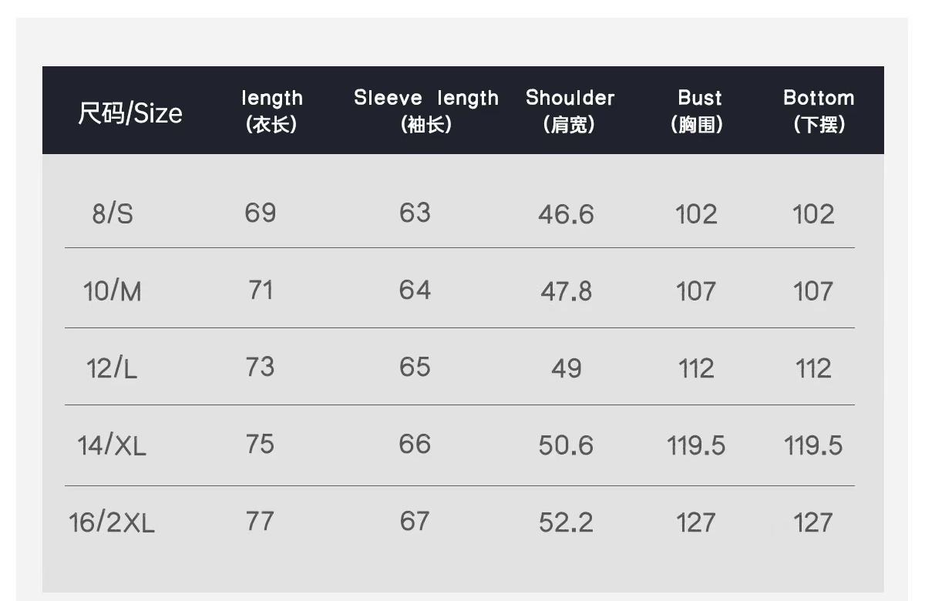Select the Shoulder (肩宽) column header
Image resolution: width=925 pixels, height=601 pixels.
pyautogui.click(x=570, y=111)
